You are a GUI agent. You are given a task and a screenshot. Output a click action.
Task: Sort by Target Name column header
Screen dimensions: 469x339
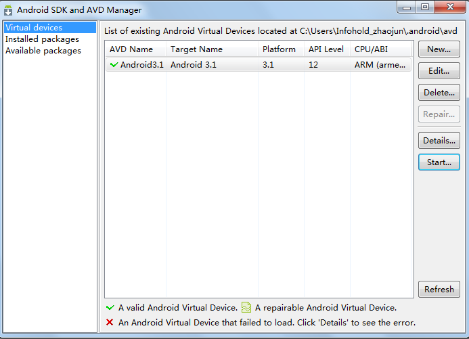click(213, 49)
